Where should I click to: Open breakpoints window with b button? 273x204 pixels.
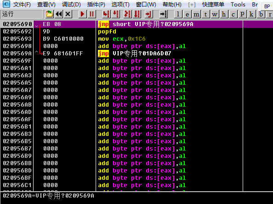pyautogui.click(x=261, y=14)
